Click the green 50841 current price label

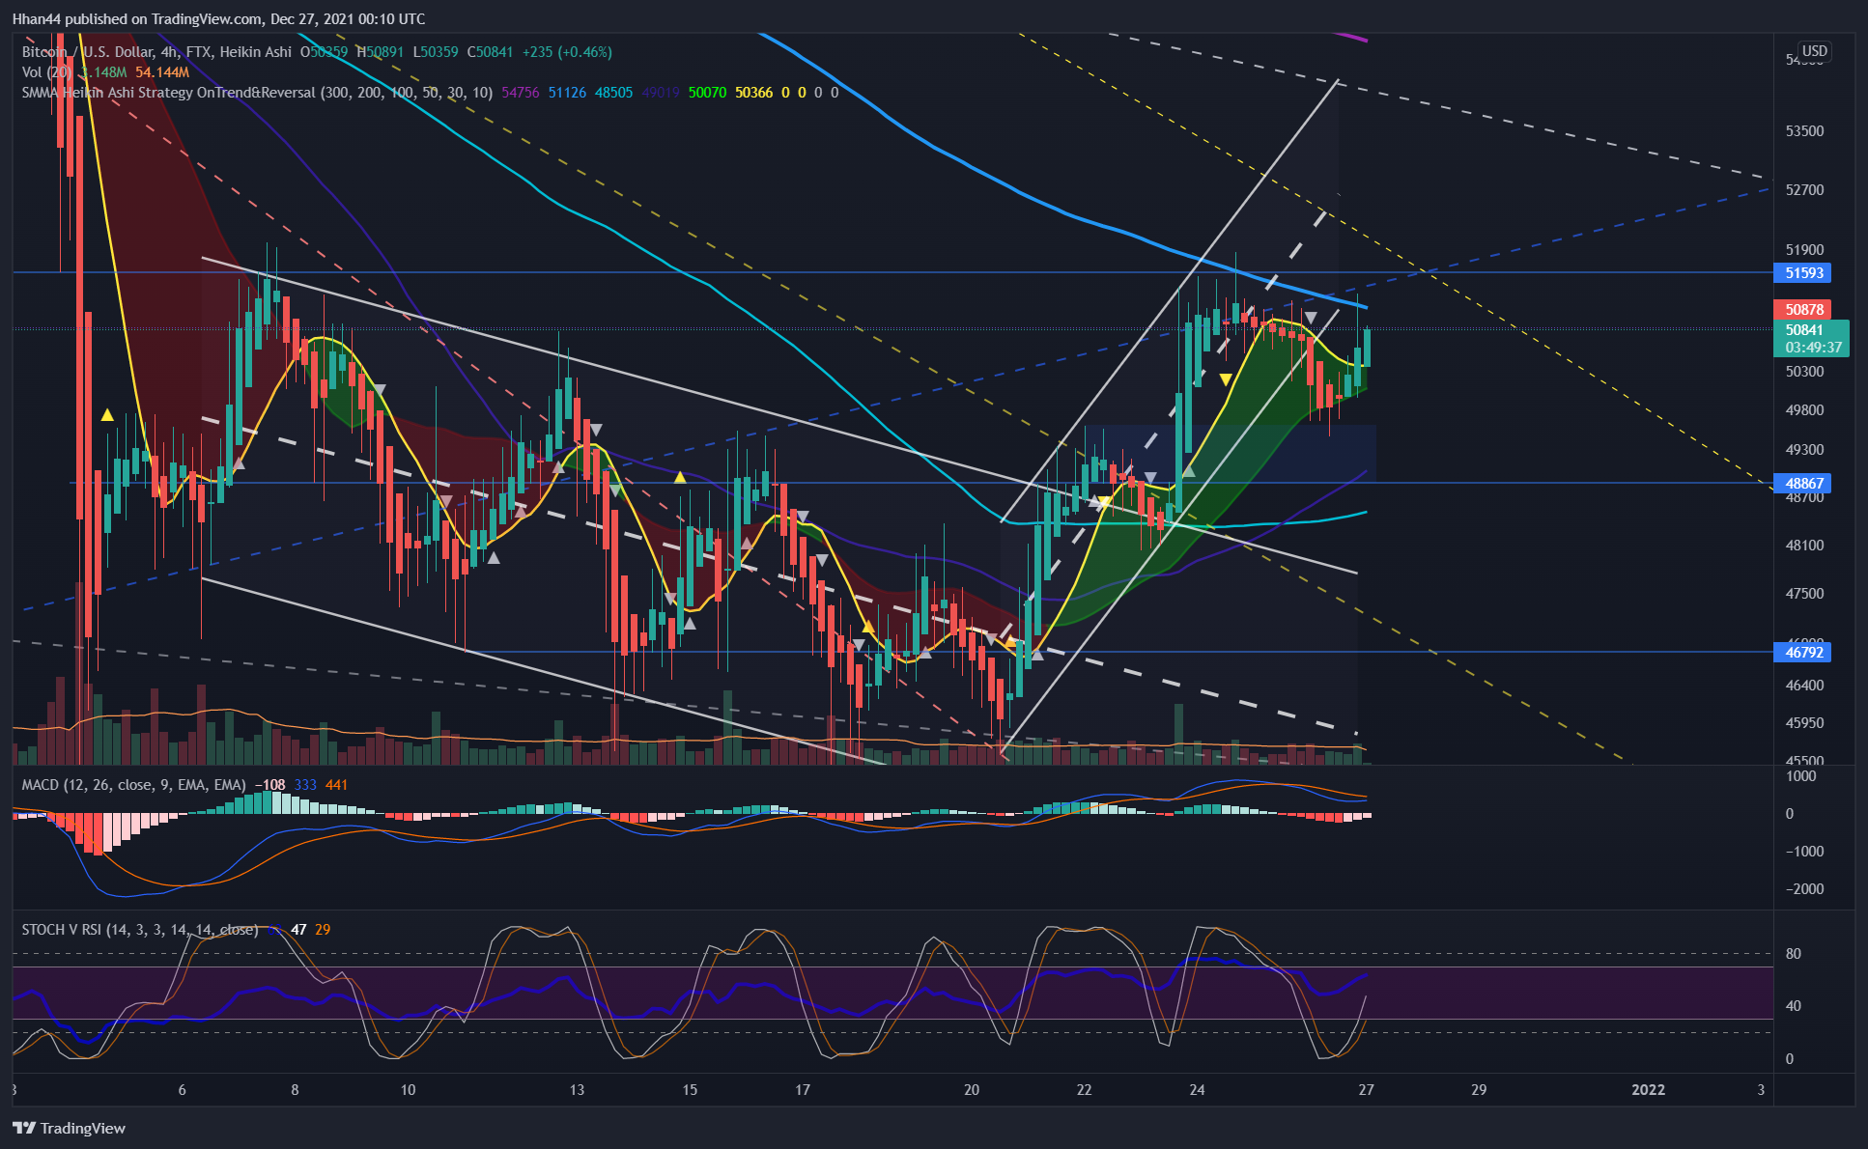point(1804,330)
